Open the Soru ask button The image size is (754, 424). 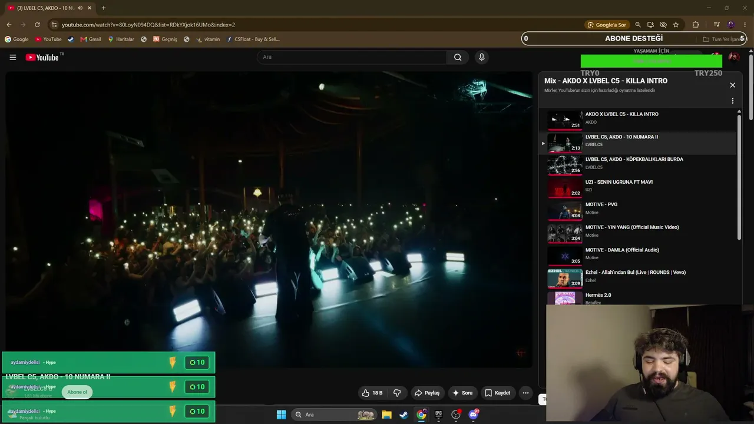click(x=462, y=393)
